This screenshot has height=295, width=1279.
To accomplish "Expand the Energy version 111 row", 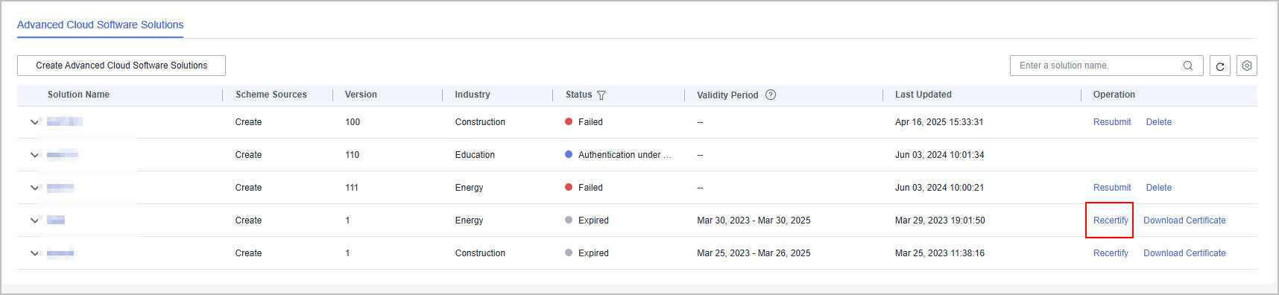I will [x=34, y=188].
